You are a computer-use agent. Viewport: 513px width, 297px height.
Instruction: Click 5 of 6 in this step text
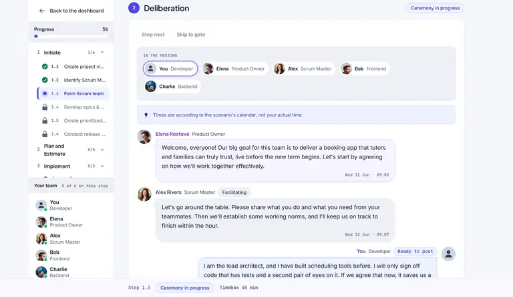[x=85, y=186]
